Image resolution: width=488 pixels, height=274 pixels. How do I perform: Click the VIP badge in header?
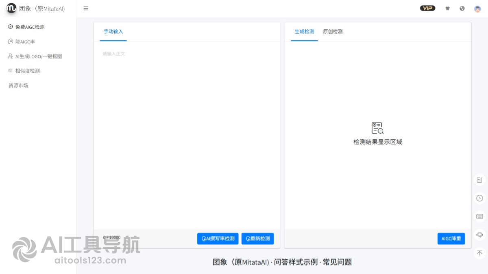(x=427, y=8)
